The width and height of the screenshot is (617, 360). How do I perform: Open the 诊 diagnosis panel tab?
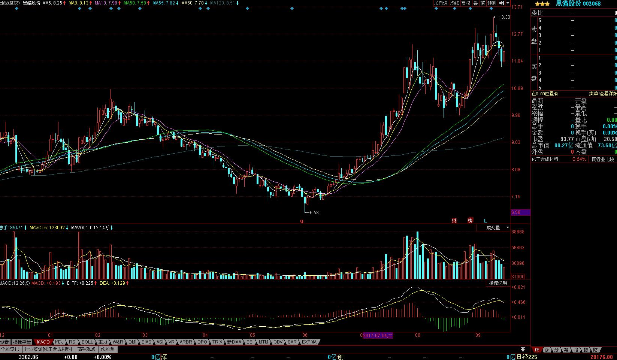547,350
